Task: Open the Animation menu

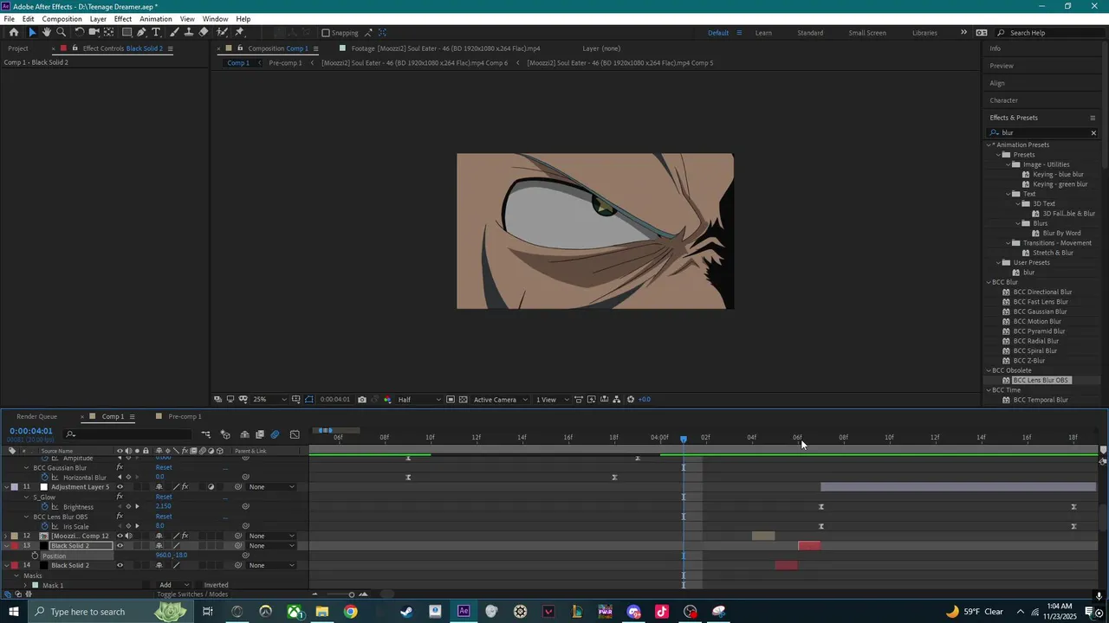Action: (x=156, y=19)
